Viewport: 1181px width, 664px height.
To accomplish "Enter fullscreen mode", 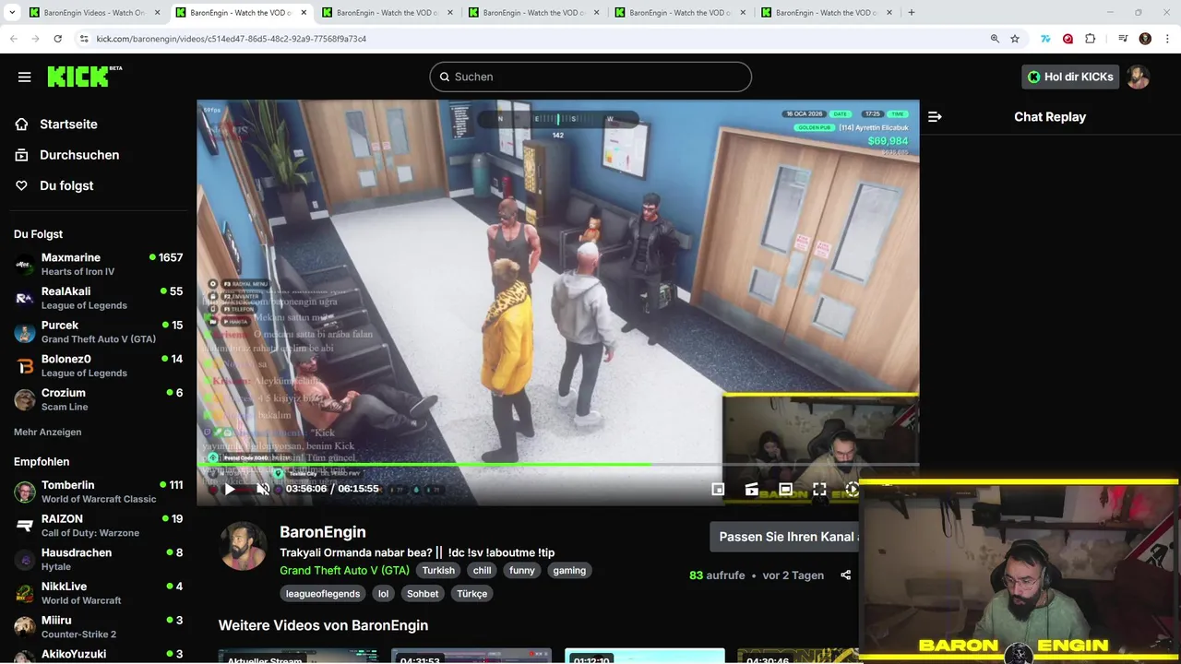I will pos(819,489).
